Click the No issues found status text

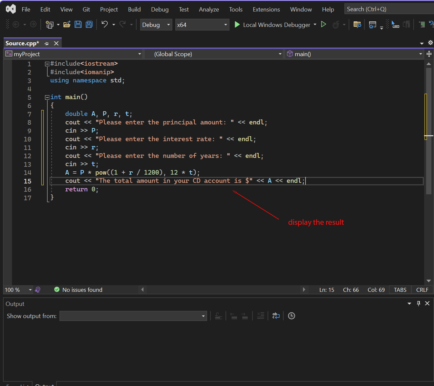82,290
